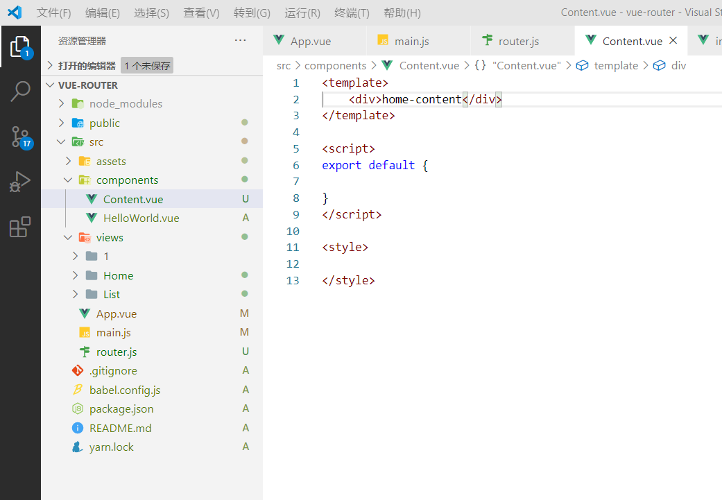Click the template breadcrumb label
Viewport: 722px width, 500px height.
[x=616, y=66]
